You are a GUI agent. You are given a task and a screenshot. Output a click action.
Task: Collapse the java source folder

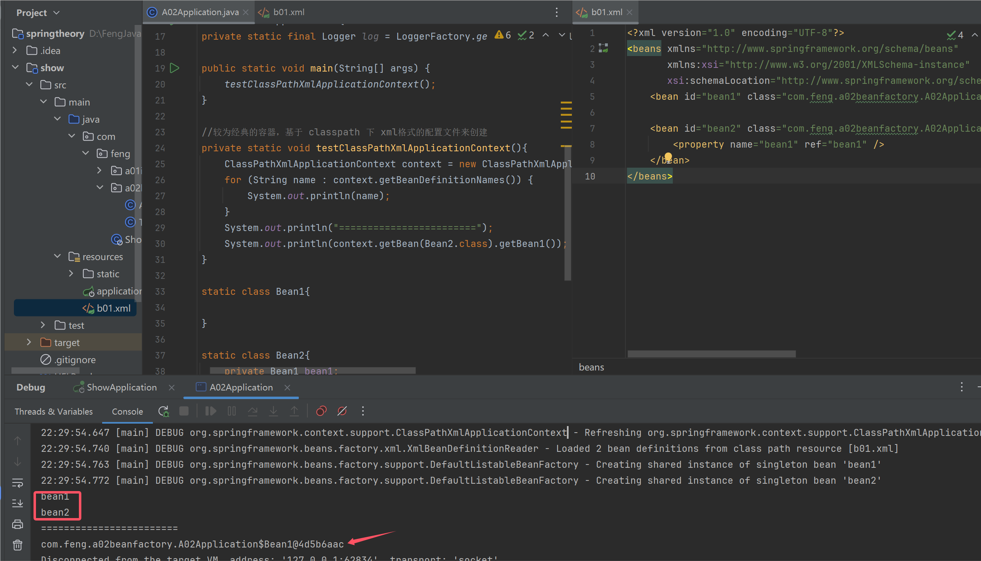(58, 119)
